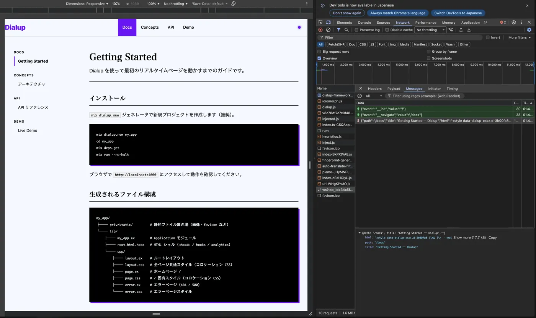Select the ws?tab_id websocket request

pyautogui.click(x=335, y=190)
